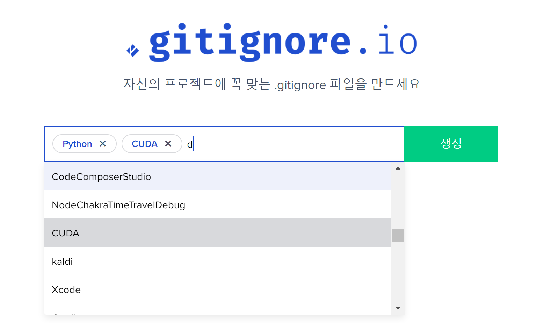Click the Korean tagline below the logo
Screen dimensions: 536x323
(x=272, y=84)
